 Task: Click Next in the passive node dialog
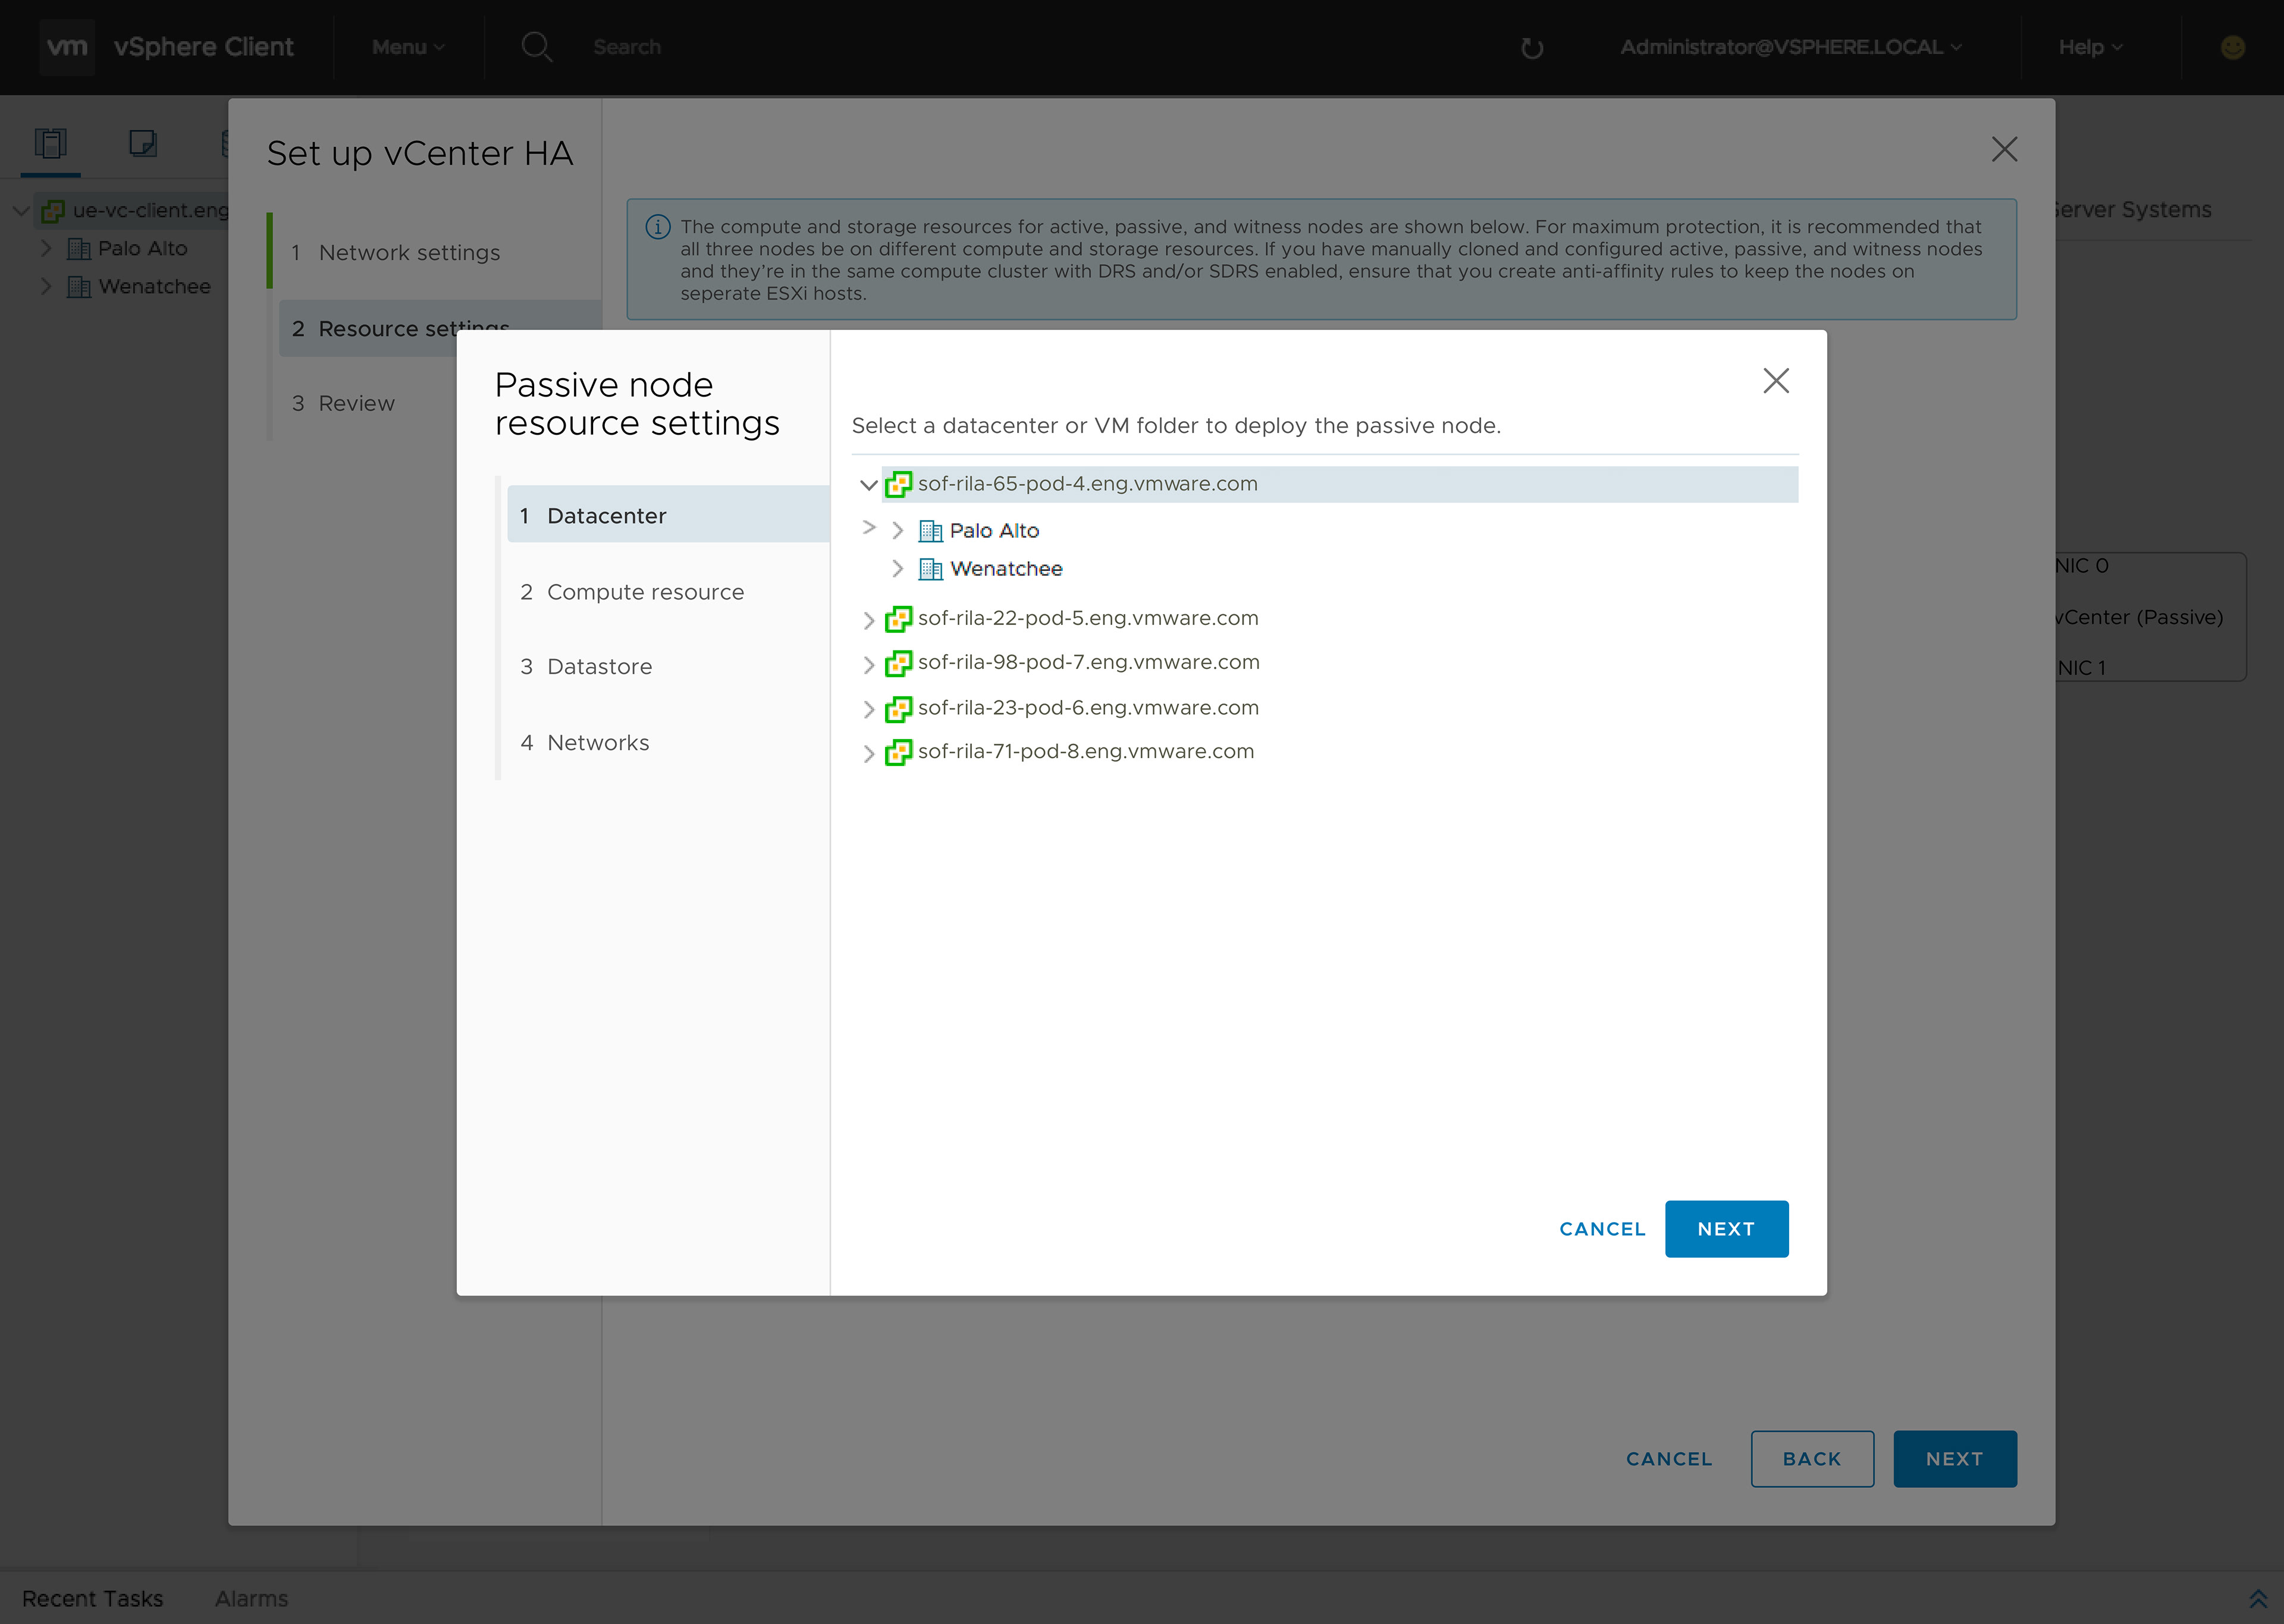point(1726,1229)
